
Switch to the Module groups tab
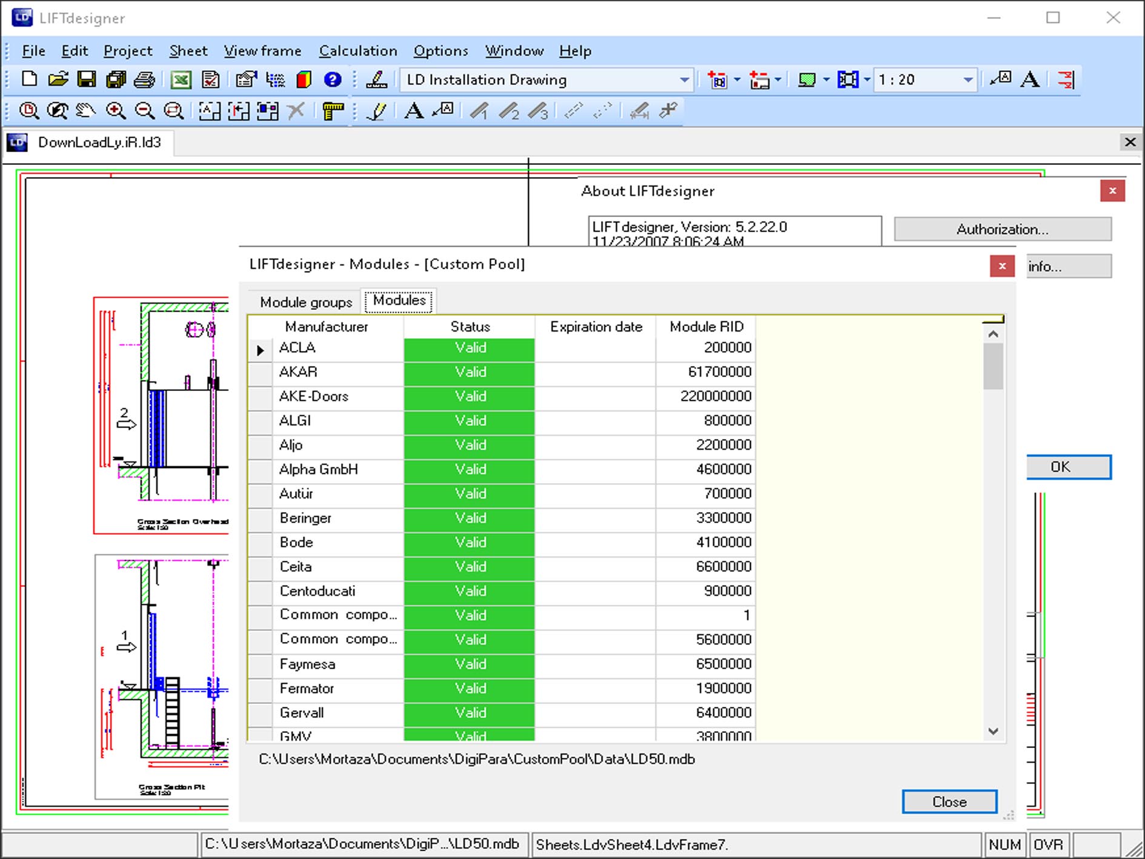click(306, 302)
